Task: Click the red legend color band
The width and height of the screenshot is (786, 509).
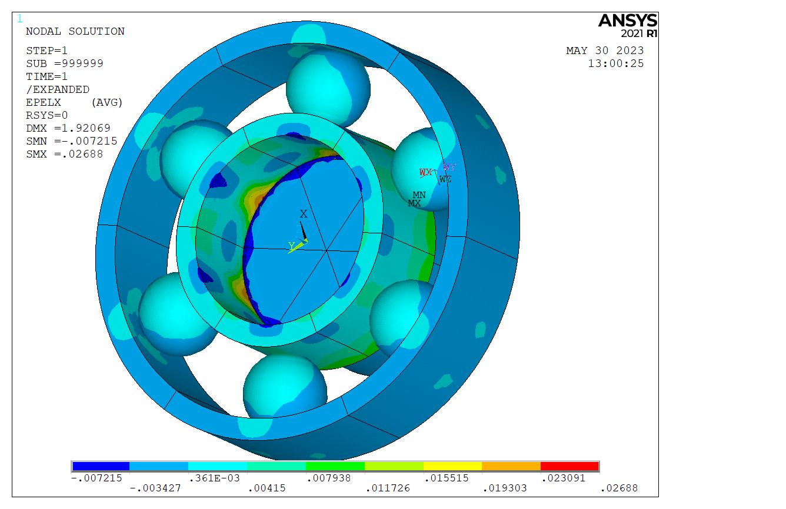Action: click(569, 466)
